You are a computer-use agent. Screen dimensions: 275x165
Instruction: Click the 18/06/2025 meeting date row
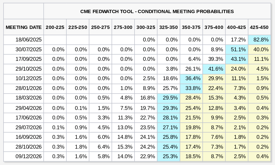[29, 40]
